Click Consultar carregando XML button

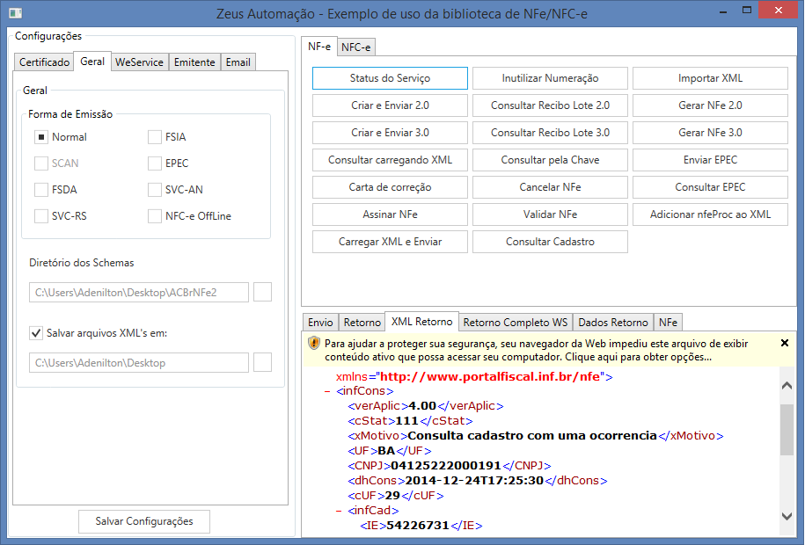point(390,160)
